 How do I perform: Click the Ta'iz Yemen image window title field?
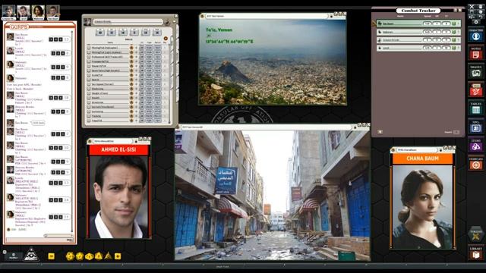pyautogui.click(x=267, y=16)
